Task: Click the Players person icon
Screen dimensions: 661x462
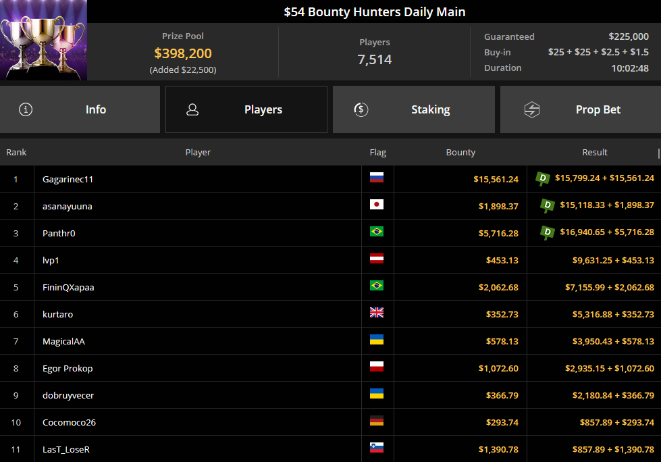Action: point(192,109)
